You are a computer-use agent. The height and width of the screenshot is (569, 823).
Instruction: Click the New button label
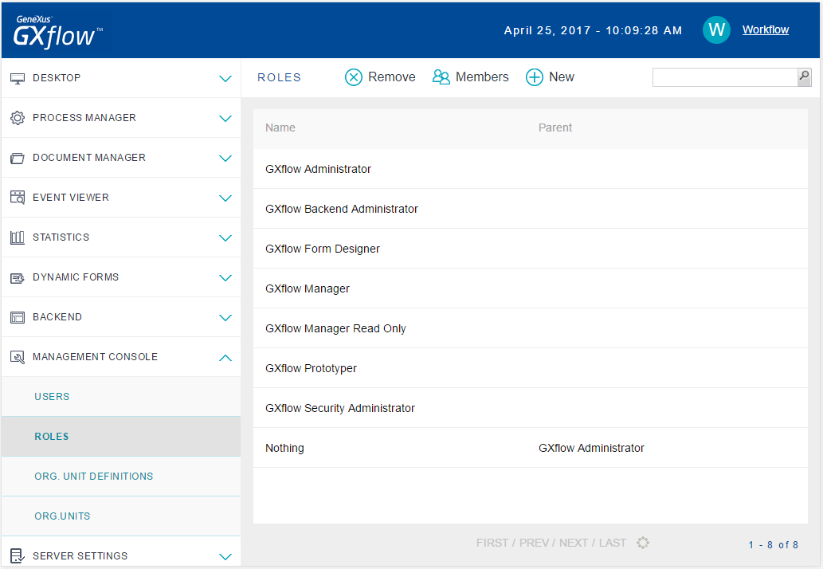tap(562, 77)
